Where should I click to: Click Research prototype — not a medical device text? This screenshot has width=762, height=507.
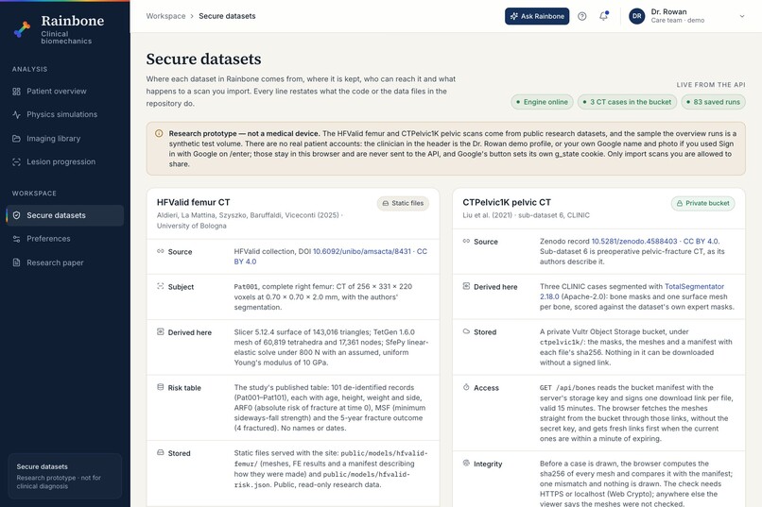[245, 133]
